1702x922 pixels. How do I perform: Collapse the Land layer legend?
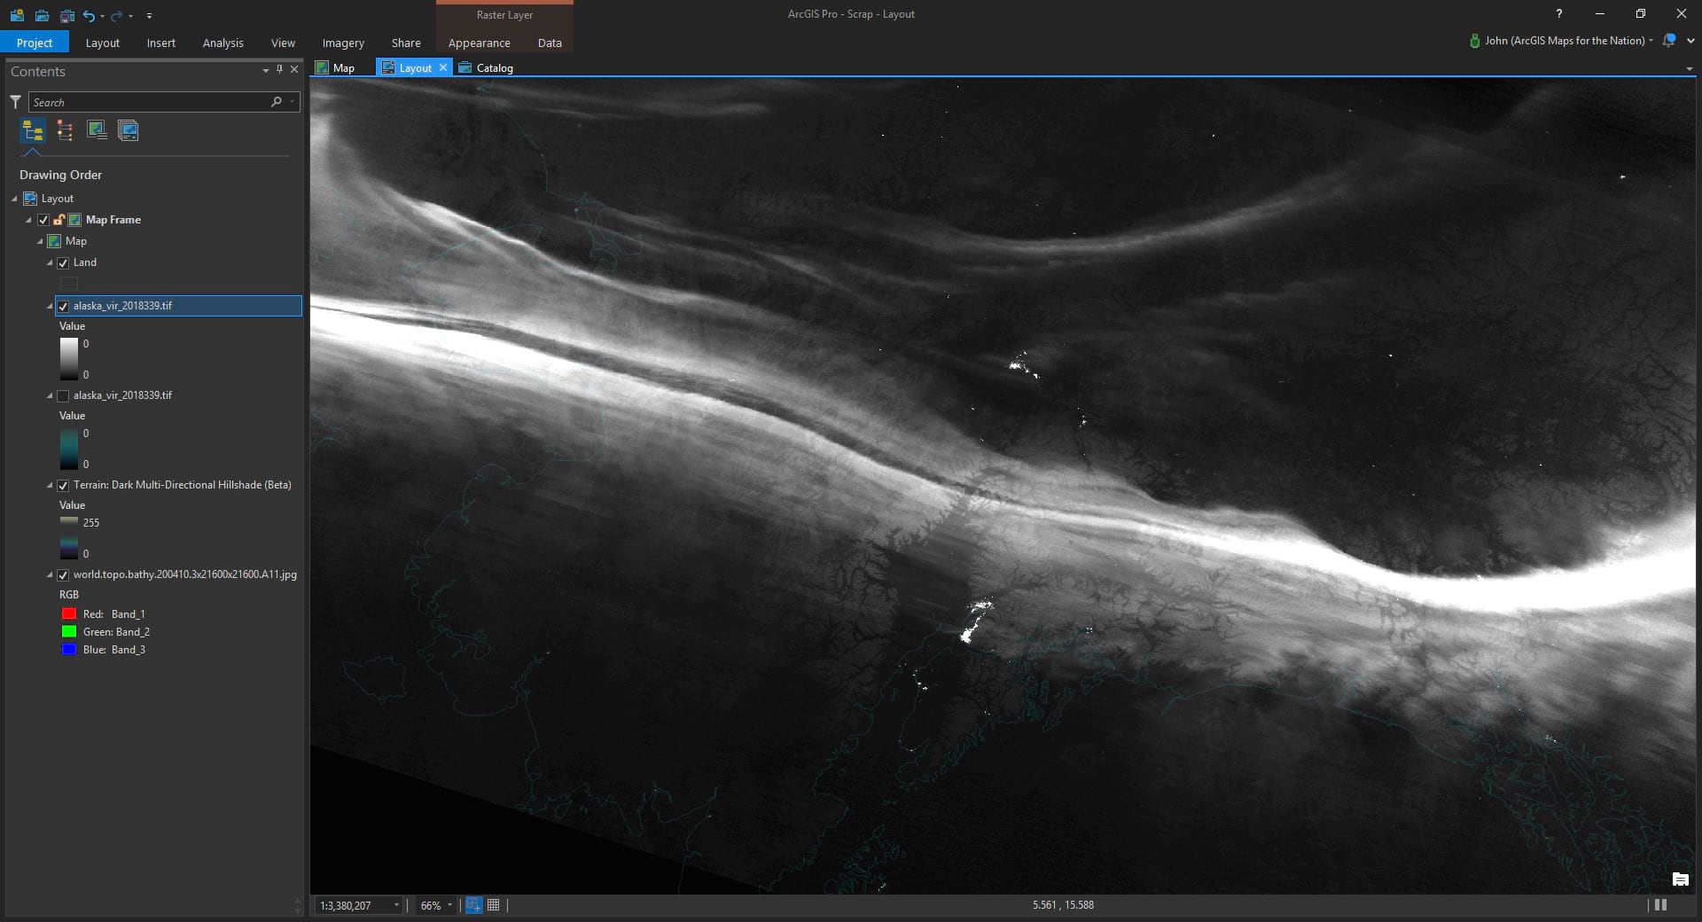click(x=50, y=263)
